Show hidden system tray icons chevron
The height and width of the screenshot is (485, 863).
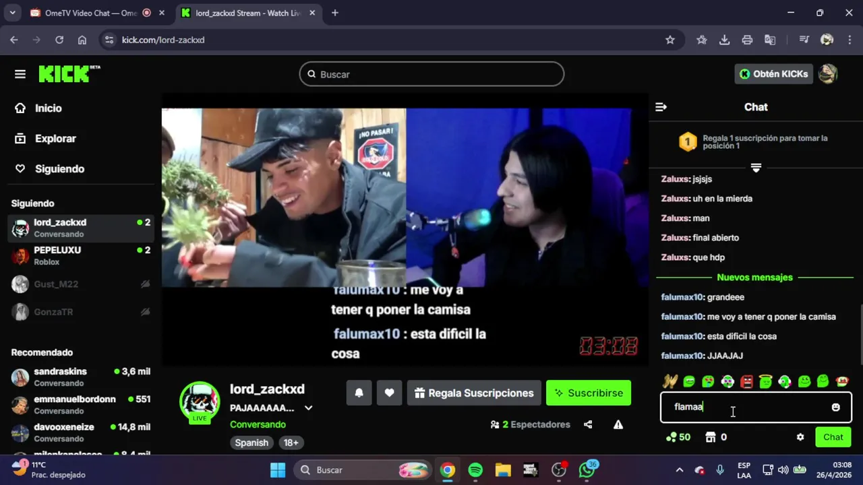[680, 470]
